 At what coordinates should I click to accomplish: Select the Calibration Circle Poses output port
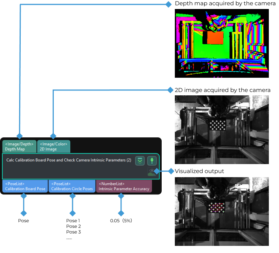[x=72, y=186]
